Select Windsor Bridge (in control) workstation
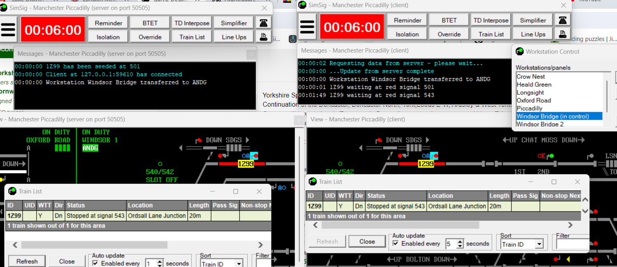The height and width of the screenshot is (267, 617). [x=559, y=116]
